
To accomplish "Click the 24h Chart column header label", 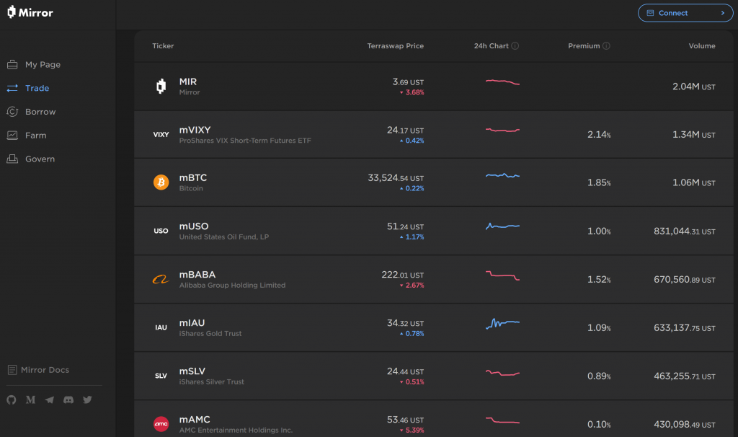I will coord(491,45).
